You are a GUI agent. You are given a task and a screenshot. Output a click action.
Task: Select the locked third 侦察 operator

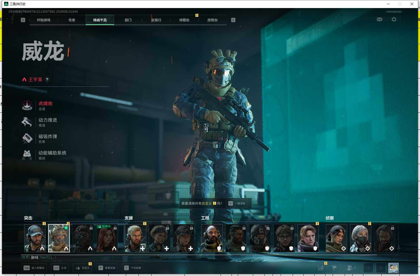tap(384, 238)
